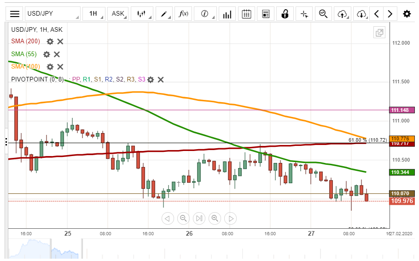The width and height of the screenshot is (419, 261).
Task: Select the 111.148 pivot price label
Action: point(402,110)
